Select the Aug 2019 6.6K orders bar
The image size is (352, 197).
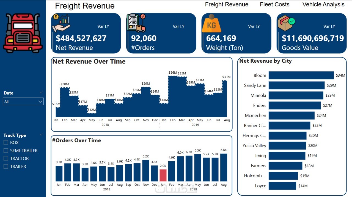[224, 167]
